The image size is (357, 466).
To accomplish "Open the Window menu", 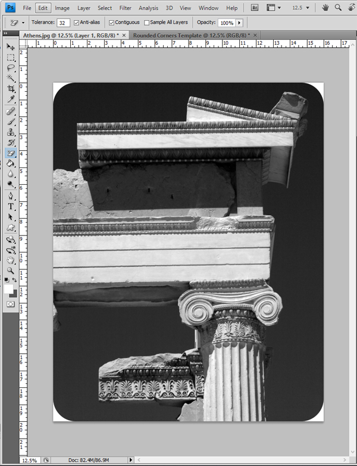I will tap(208, 8).
